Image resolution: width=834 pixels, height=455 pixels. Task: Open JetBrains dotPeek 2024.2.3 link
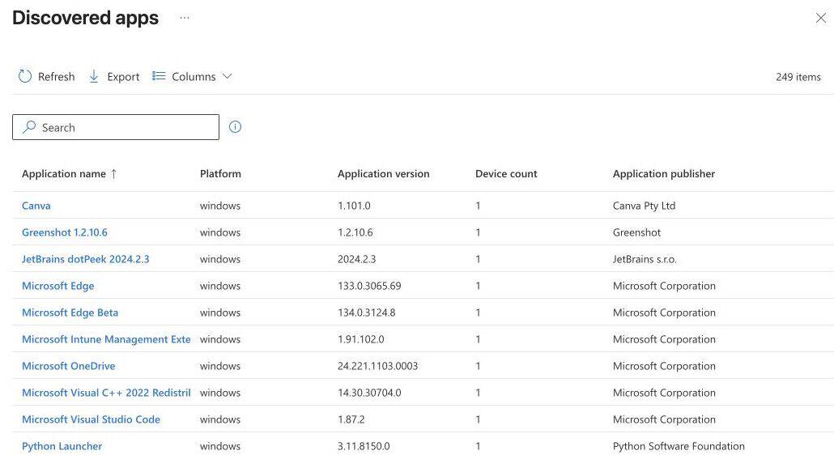point(86,259)
